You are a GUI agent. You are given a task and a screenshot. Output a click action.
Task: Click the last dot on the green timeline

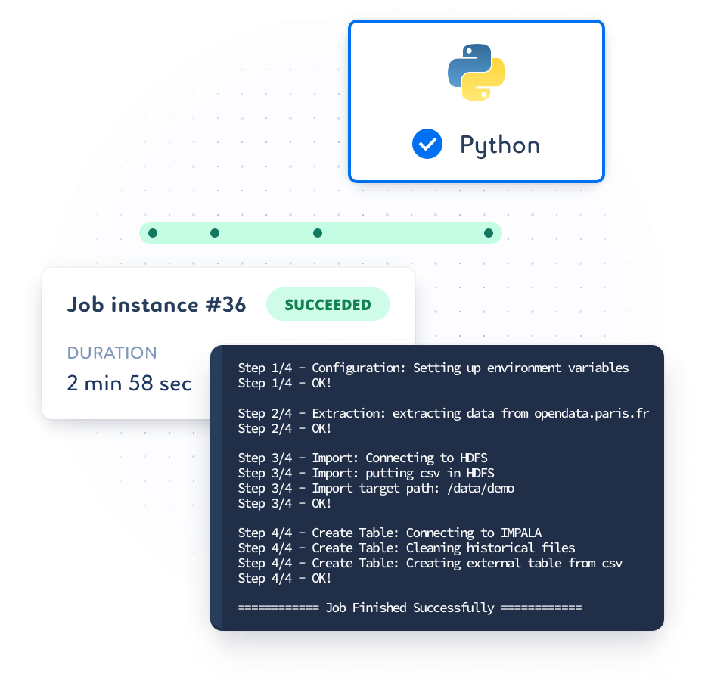pos(489,233)
